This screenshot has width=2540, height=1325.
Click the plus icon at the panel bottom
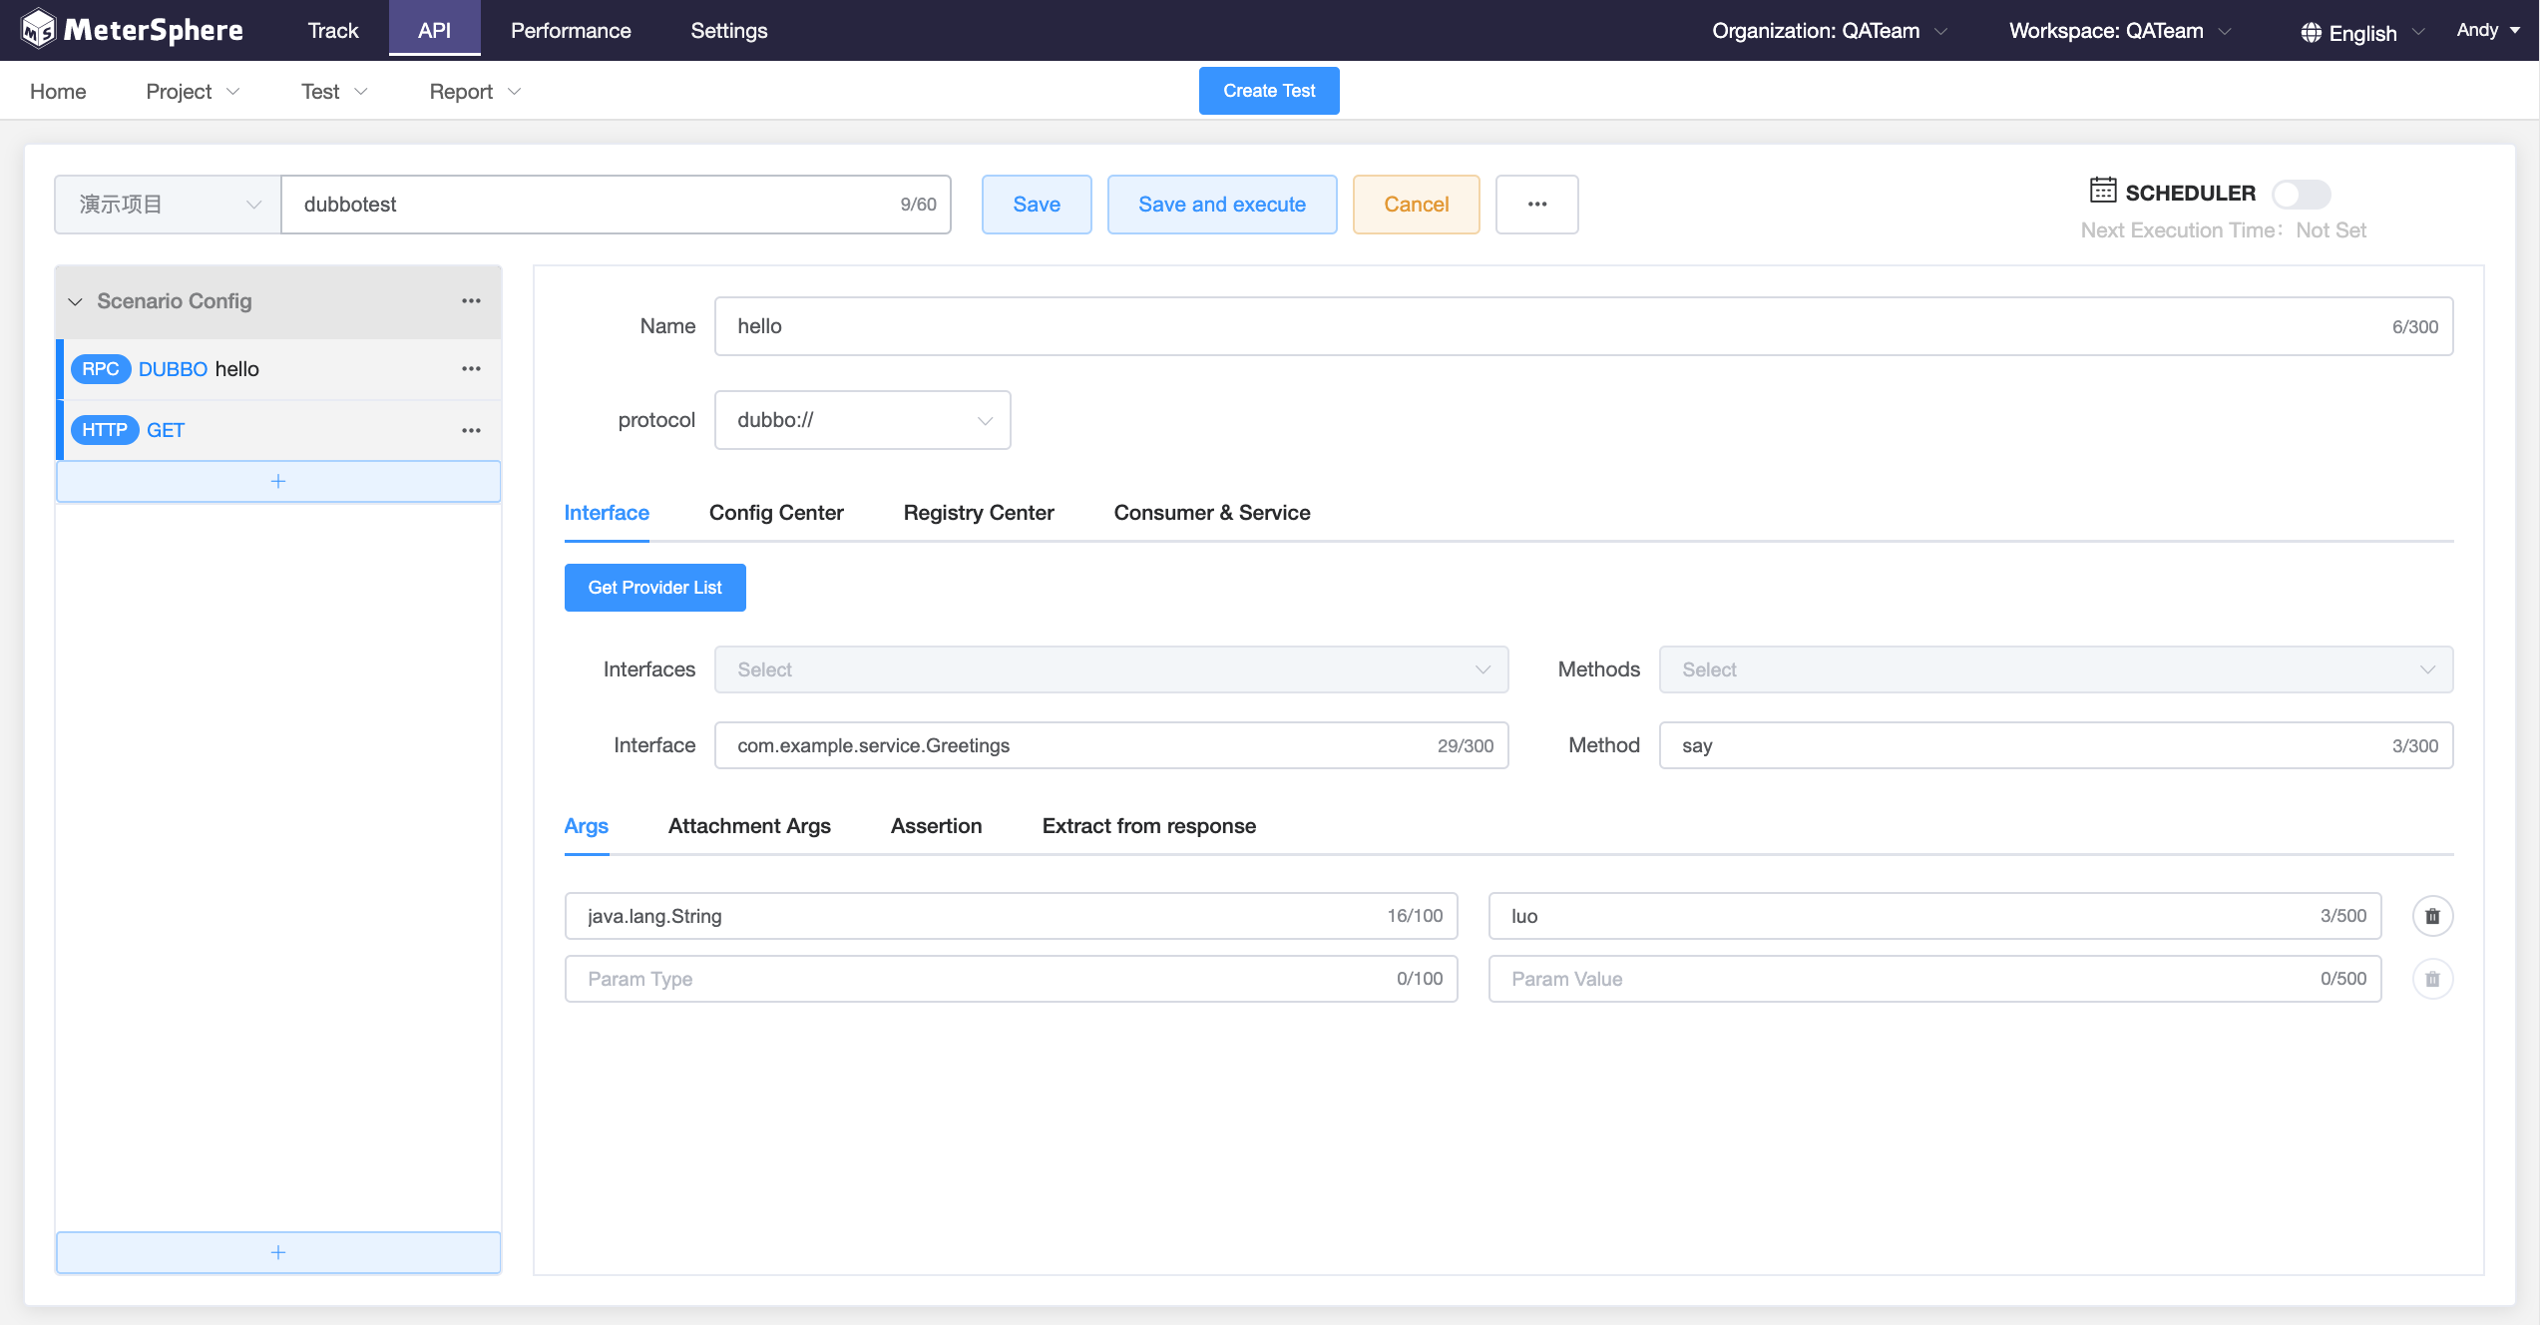(x=278, y=1252)
